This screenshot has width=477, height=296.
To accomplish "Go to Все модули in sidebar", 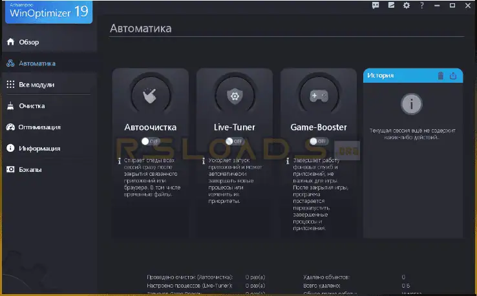I will 36,85.
